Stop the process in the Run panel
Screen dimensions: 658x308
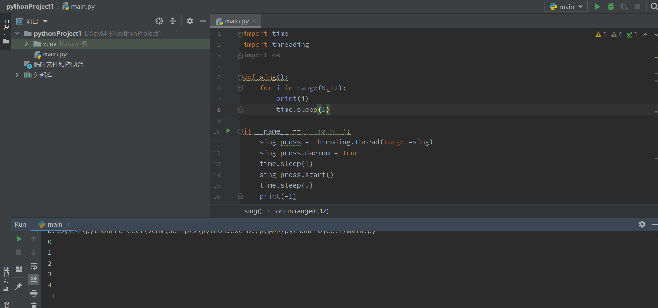click(x=19, y=252)
